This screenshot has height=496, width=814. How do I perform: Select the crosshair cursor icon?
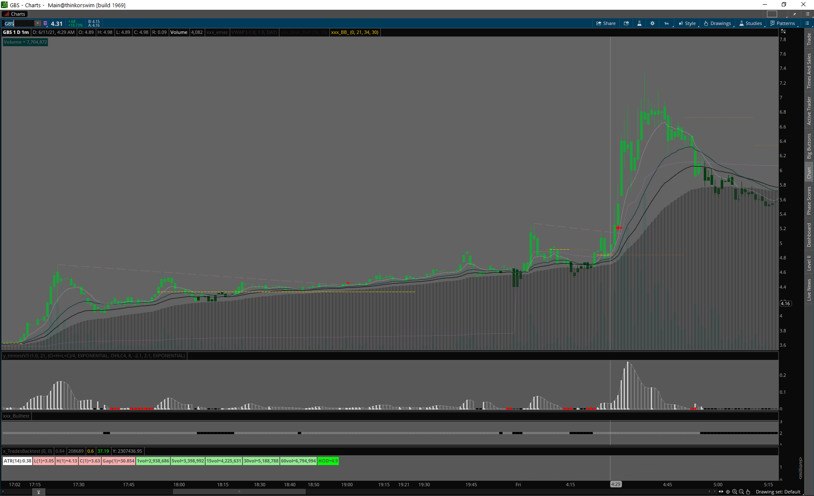tap(728, 492)
